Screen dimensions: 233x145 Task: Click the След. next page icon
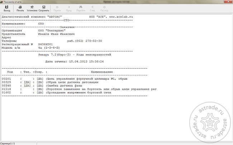[92, 9]
